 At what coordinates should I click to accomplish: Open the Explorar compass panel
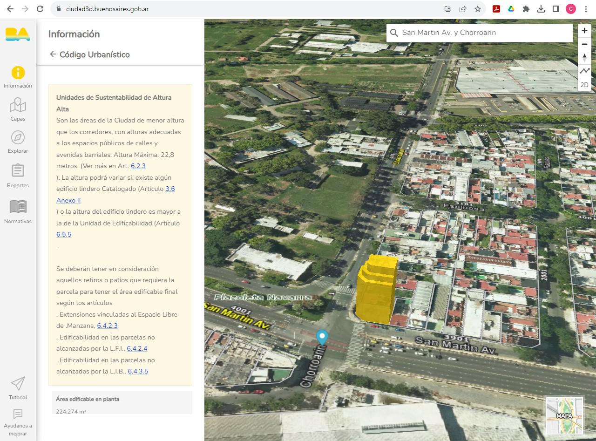[x=18, y=142]
